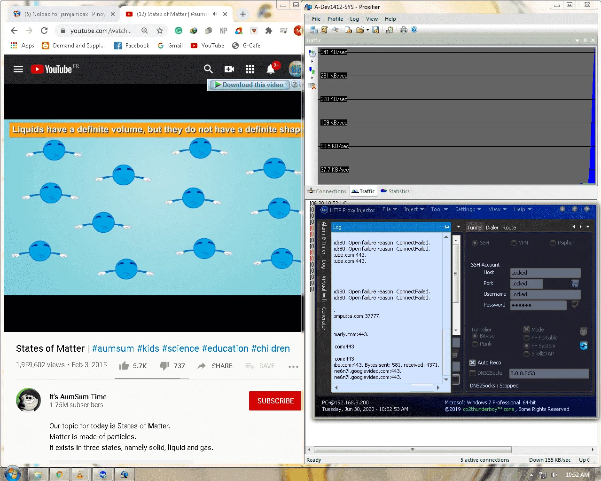Reload the page in Chrome
601x481 pixels.
coord(44,31)
